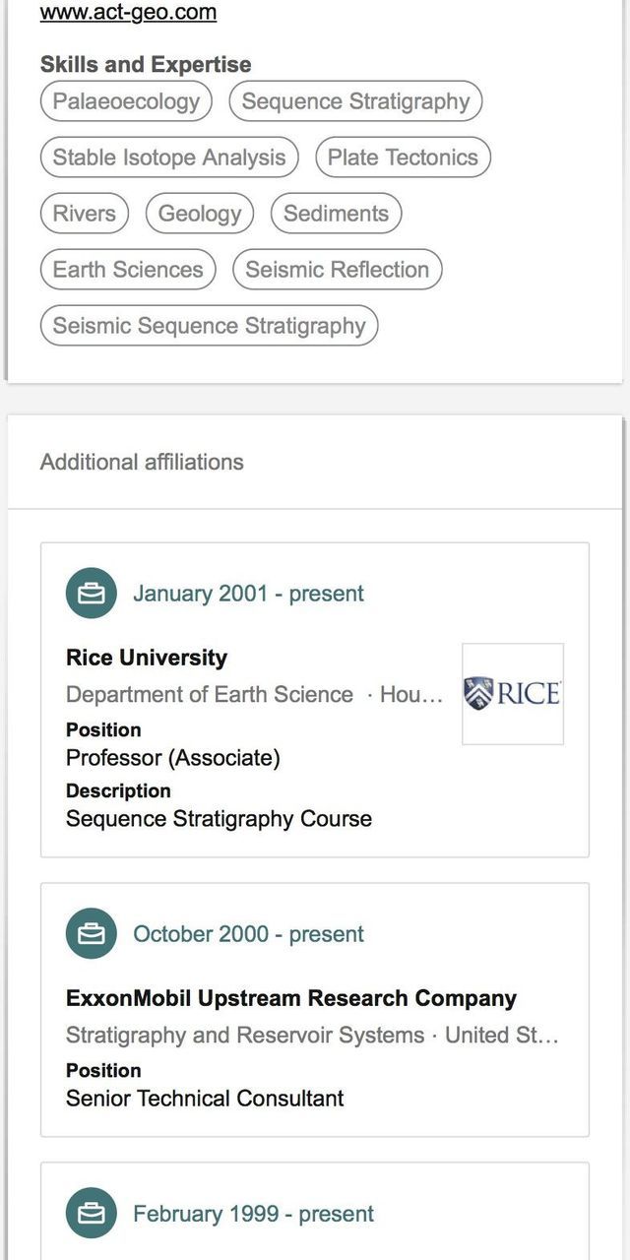Screen dimensions: 630x1260
Task: Select the Seismic Reflection skill tag
Action: point(338,270)
